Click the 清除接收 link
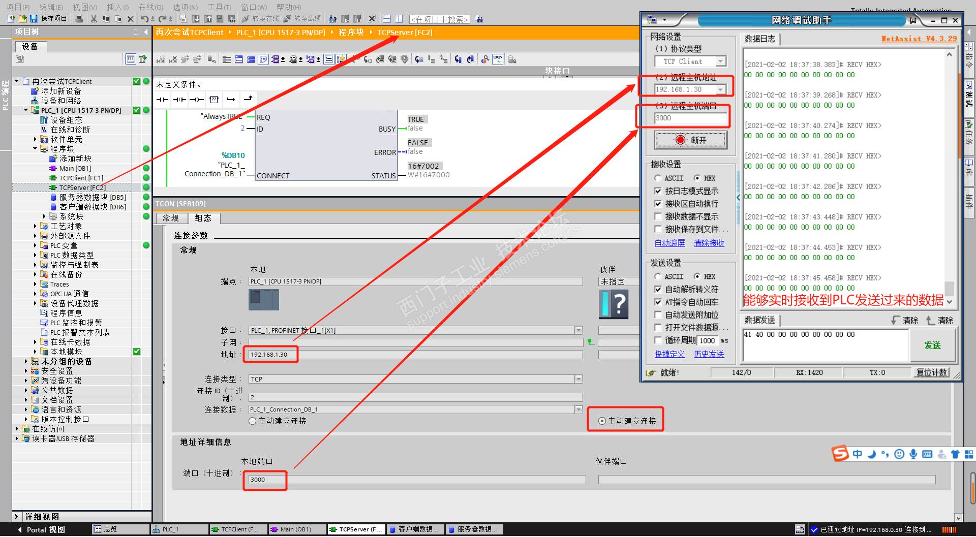The width and height of the screenshot is (976, 537). click(709, 243)
